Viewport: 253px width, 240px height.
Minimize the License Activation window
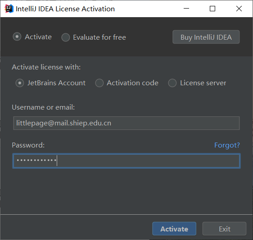[x=186, y=9]
